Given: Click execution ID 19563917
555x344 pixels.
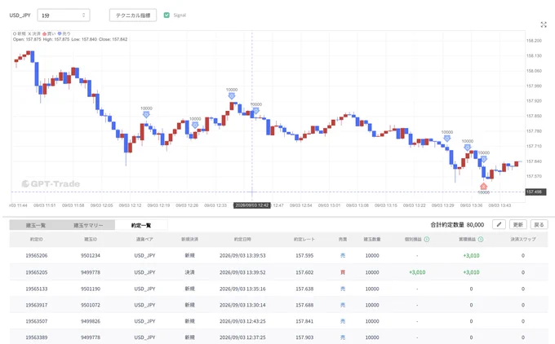Looking at the screenshot, I should tap(37, 305).
